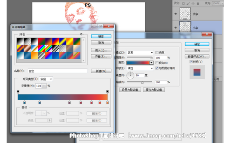This screenshot has width=228, height=143.
Task: Click the preset list scroll down arrow
Action: coord(84,61)
